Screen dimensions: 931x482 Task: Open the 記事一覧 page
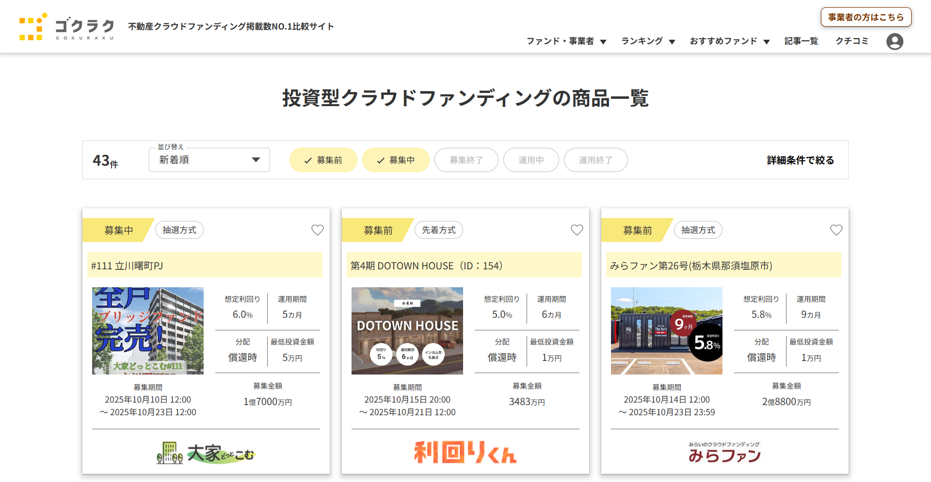[801, 41]
